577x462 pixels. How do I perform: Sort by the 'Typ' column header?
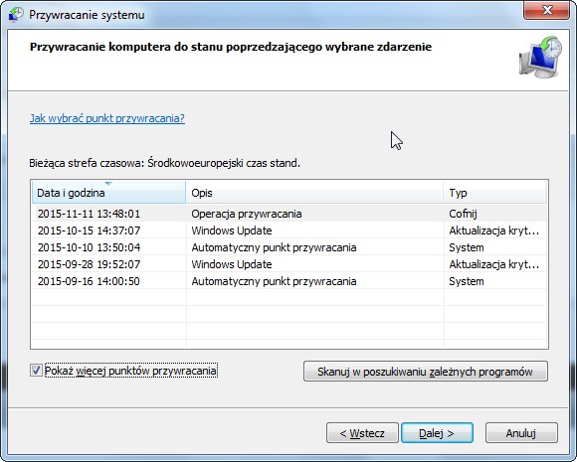tap(495, 192)
